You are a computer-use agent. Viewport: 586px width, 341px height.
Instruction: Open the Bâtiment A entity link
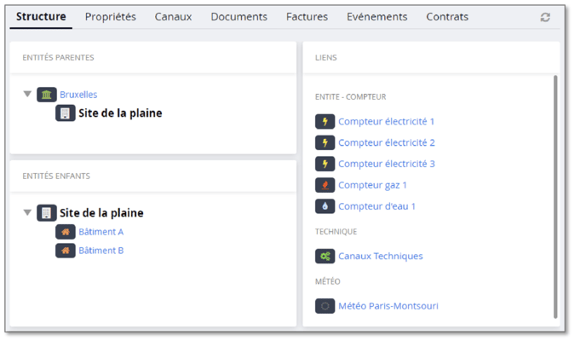pyautogui.click(x=101, y=232)
